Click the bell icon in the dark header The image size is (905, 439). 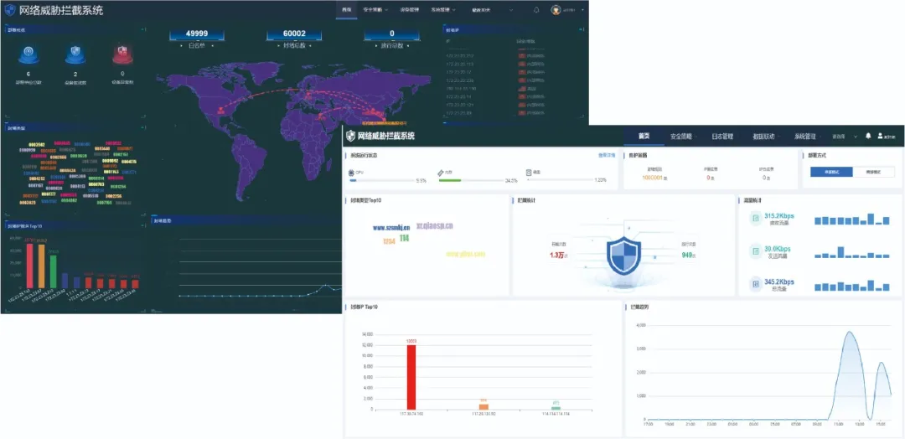(536, 10)
